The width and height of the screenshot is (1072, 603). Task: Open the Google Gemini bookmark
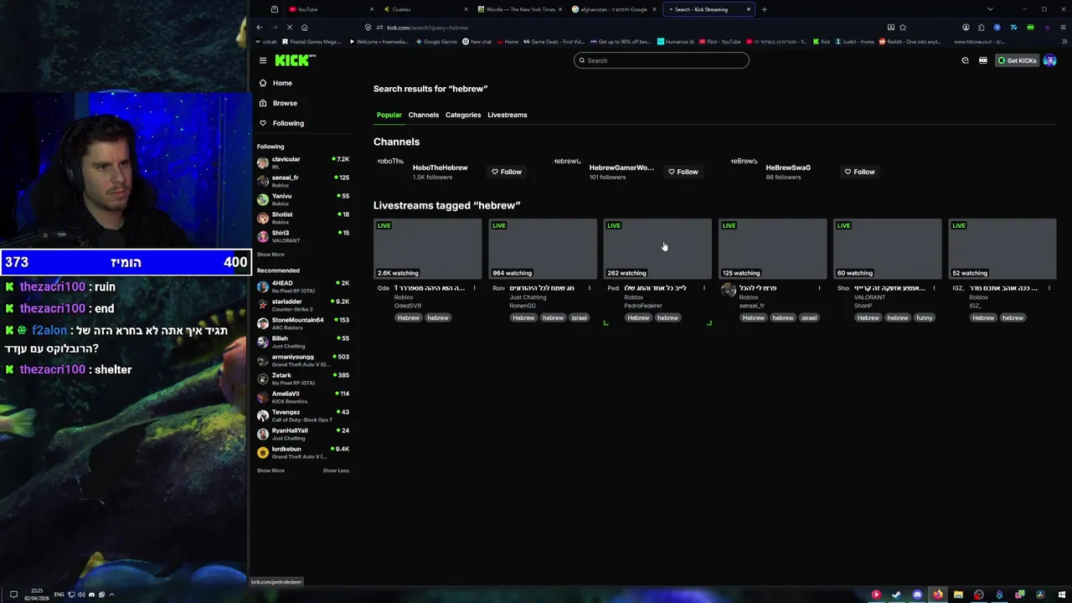pos(436,41)
